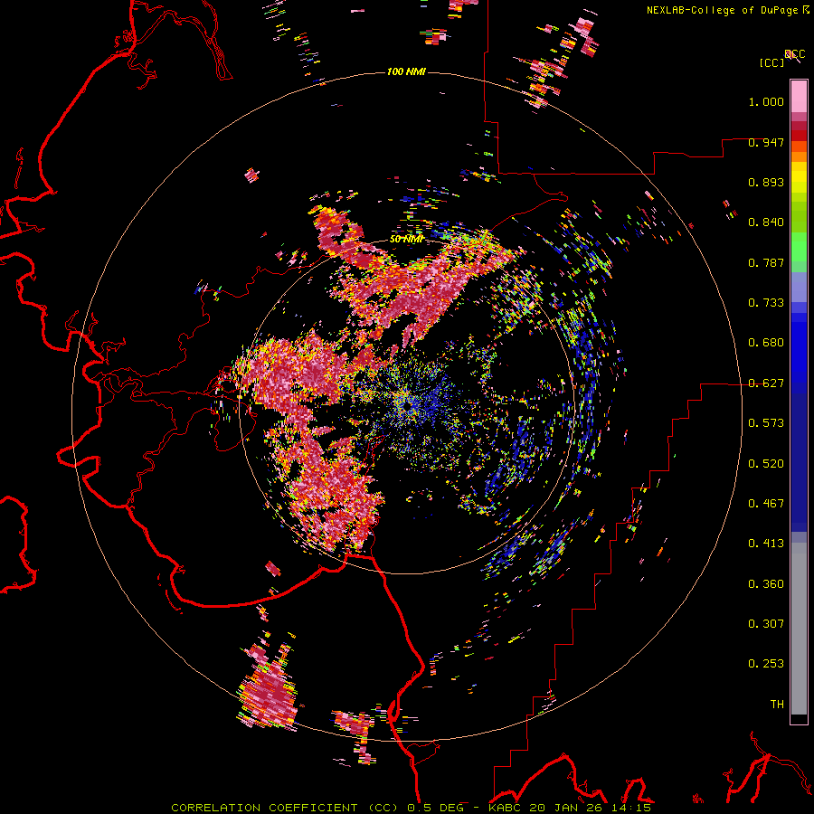Click the 1.000 legend value
Screen dimensions: 814x814
coord(766,101)
